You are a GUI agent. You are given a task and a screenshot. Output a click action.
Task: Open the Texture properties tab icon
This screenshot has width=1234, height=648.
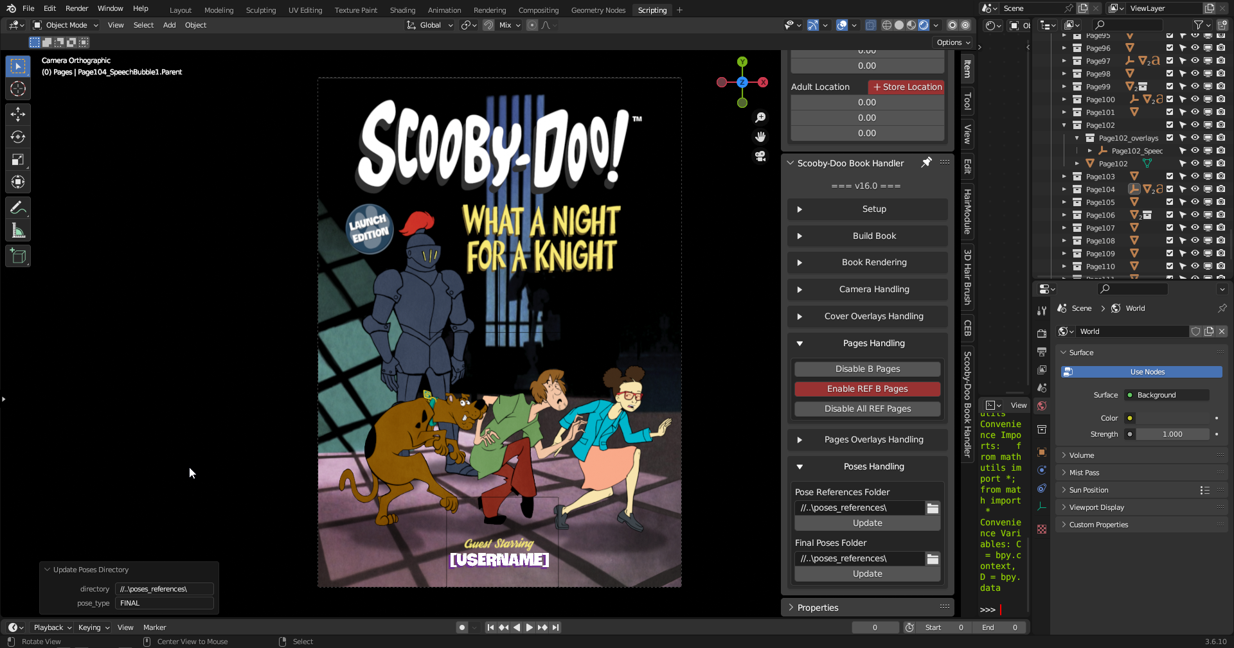[x=1042, y=529]
